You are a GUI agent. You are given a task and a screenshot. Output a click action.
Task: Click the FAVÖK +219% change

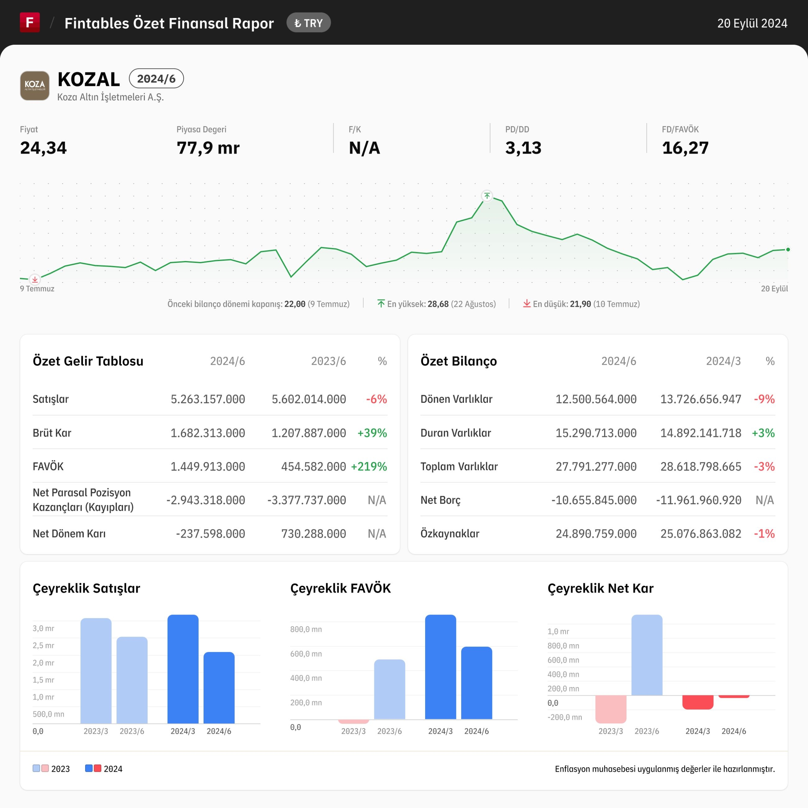[369, 466]
